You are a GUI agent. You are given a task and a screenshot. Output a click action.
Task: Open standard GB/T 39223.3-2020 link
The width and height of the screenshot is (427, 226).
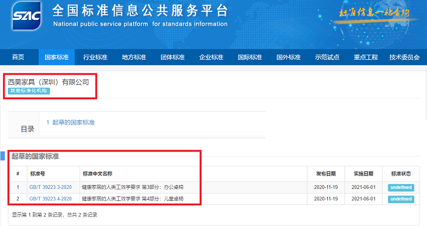pyautogui.click(x=50, y=187)
